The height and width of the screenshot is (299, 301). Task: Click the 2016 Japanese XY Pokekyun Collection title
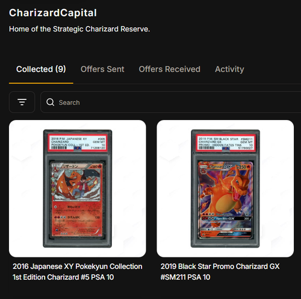[x=78, y=272]
